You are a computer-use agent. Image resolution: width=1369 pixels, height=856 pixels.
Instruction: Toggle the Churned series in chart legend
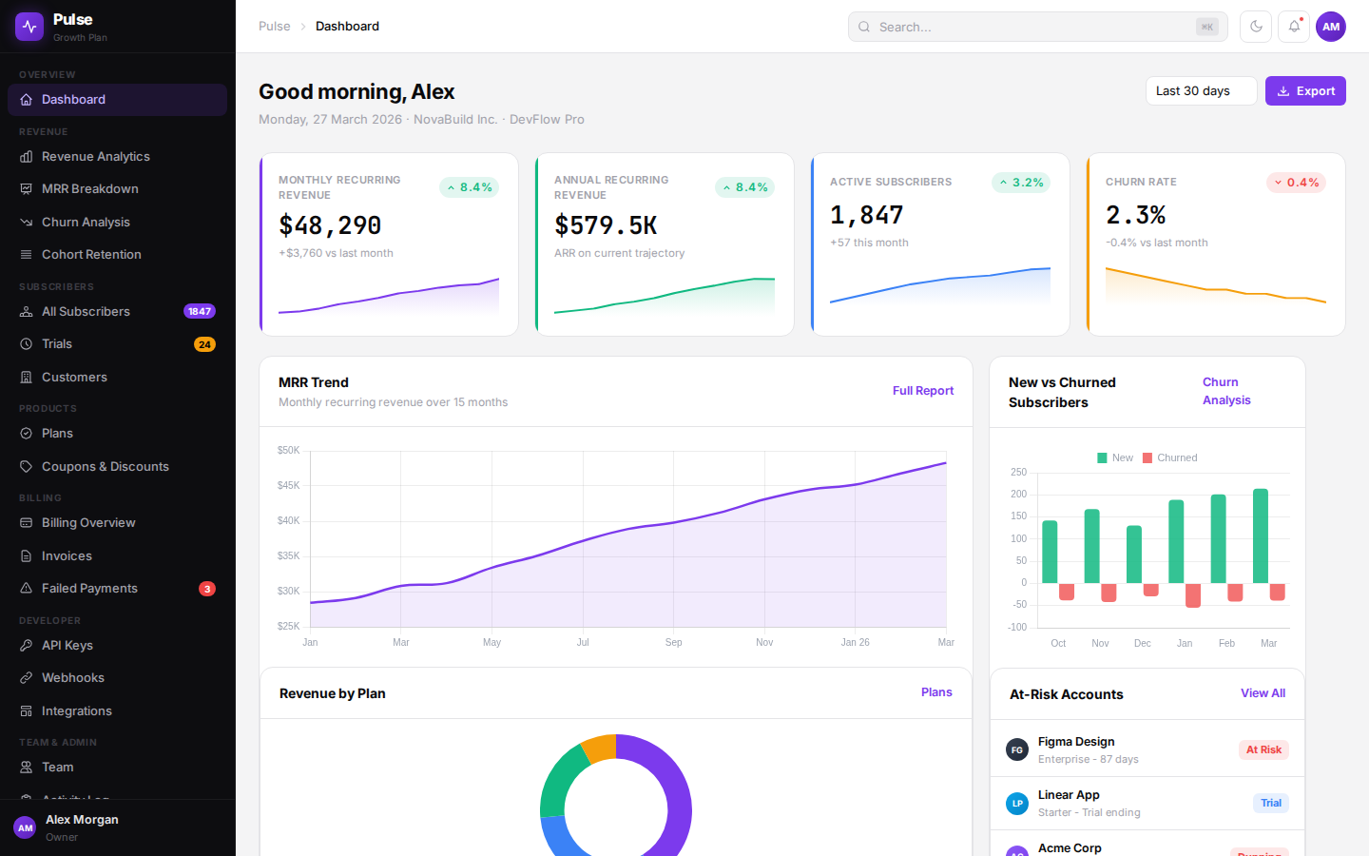1169,457
